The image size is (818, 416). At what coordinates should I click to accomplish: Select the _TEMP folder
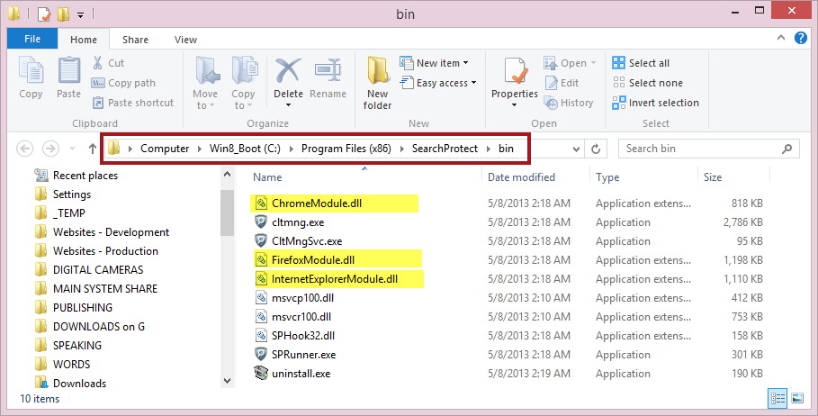click(60, 213)
